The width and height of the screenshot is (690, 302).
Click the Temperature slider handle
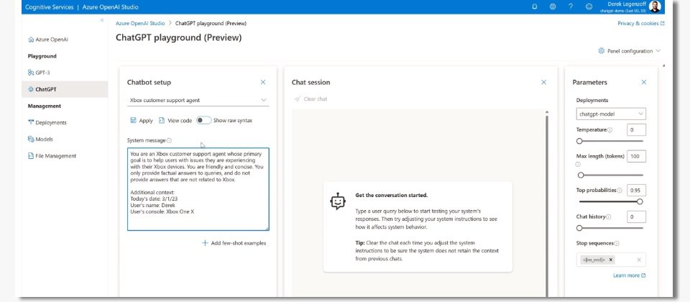(579, 142)
